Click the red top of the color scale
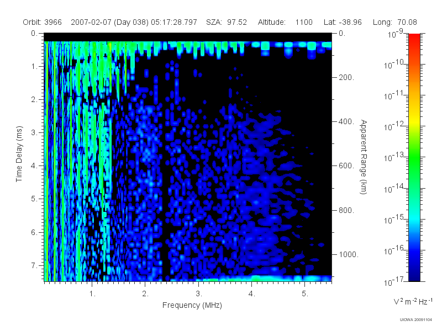The height and width of the screenshot is (331, 442). pyautogui.click(x=414, y=38)
